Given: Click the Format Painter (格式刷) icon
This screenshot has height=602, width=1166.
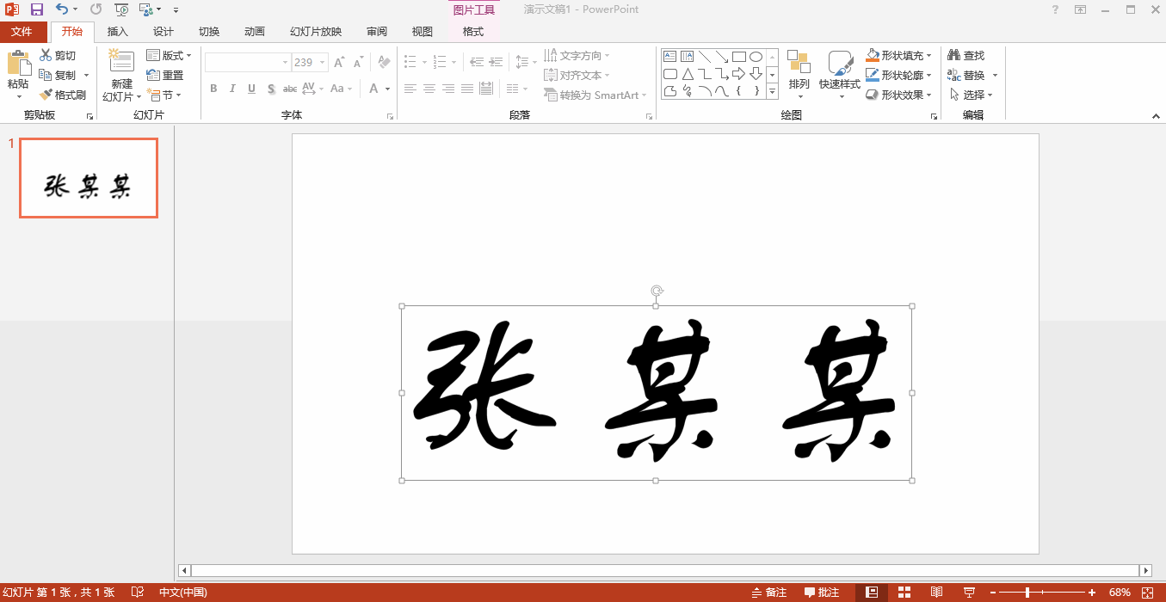Looking at the screenshot, I should tap(47, 95).
